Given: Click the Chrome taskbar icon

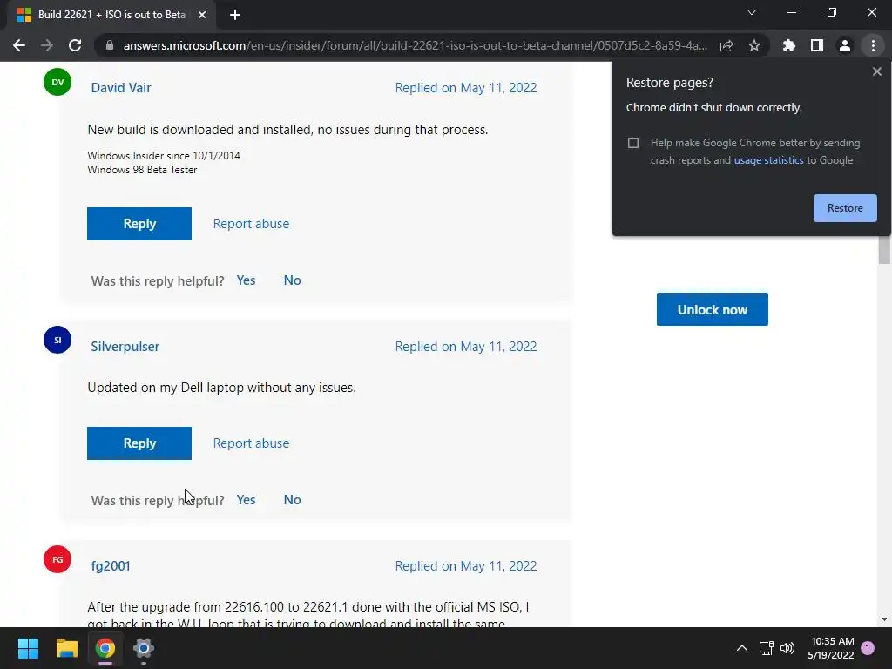Looking at the screenshot, I should (x=105, y=648).
